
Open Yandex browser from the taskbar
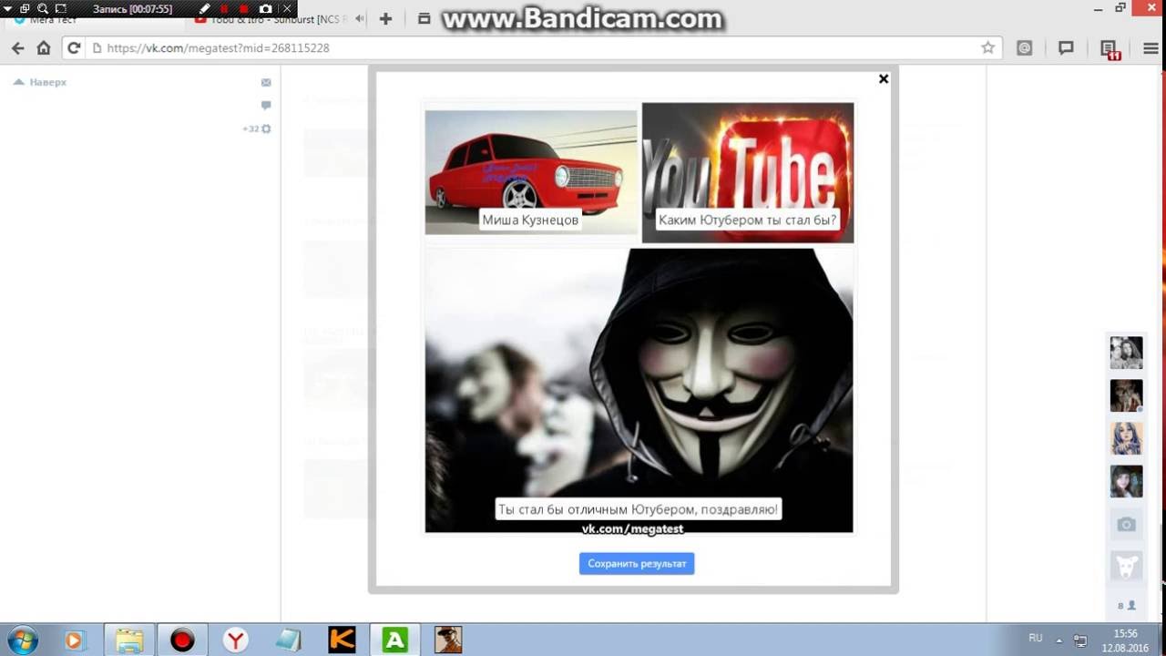point(236,641)
